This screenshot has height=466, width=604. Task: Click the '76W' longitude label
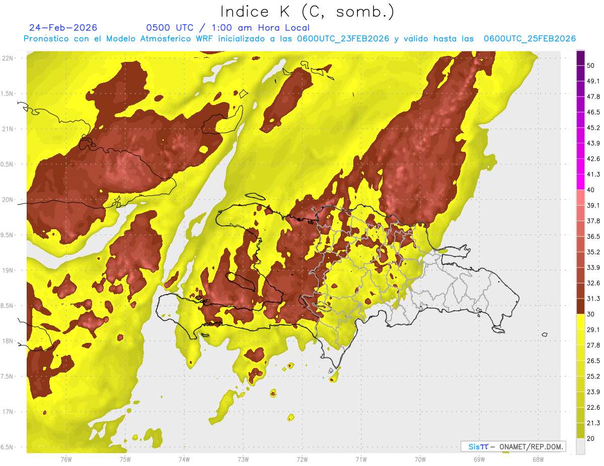coord(66,459)
